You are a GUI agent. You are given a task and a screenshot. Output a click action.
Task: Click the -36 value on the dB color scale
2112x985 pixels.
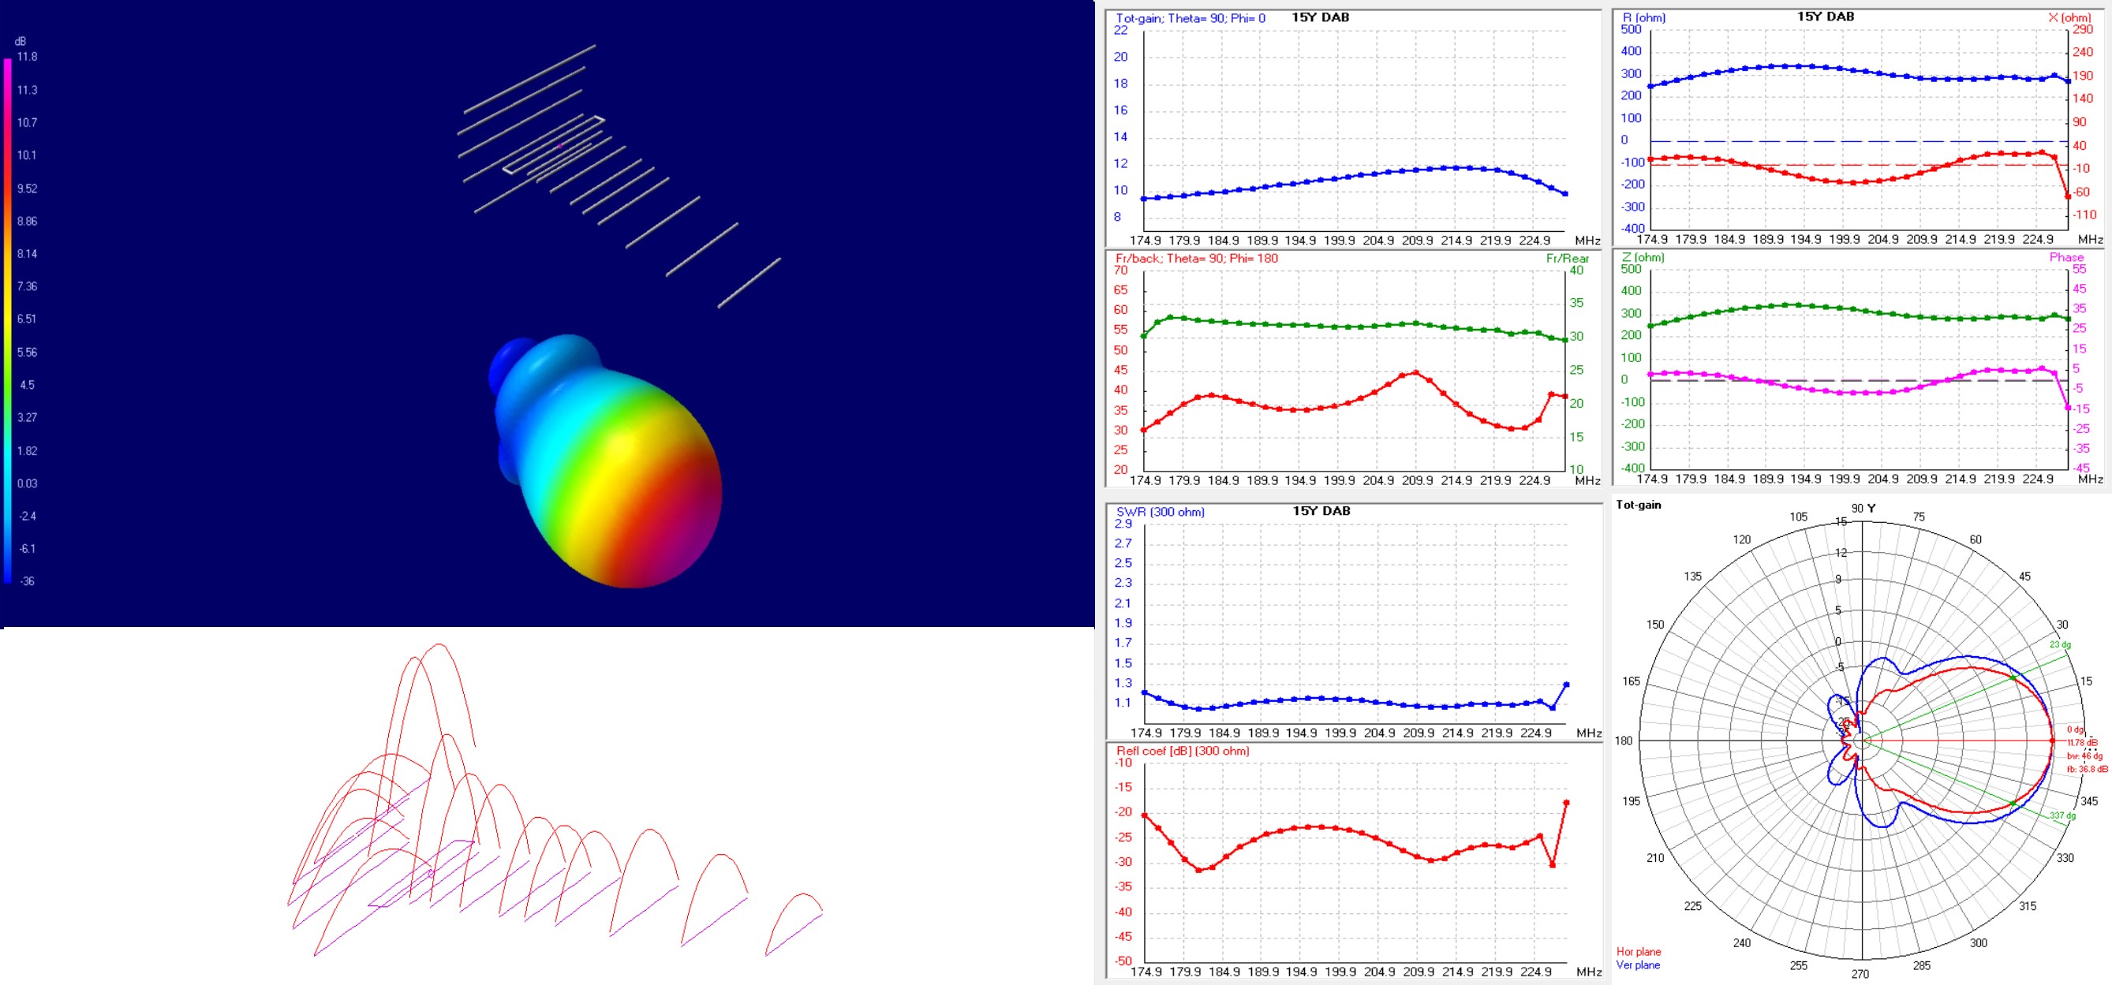tap(27, 581)
